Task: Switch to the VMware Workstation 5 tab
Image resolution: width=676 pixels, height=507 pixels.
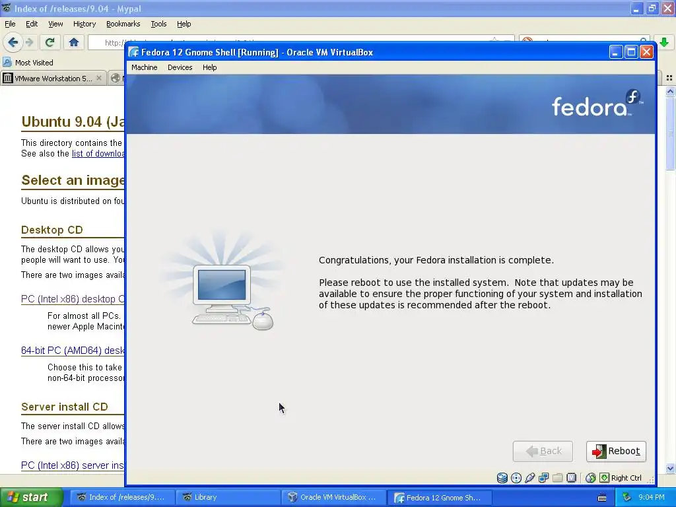Action: pos(53,79)
